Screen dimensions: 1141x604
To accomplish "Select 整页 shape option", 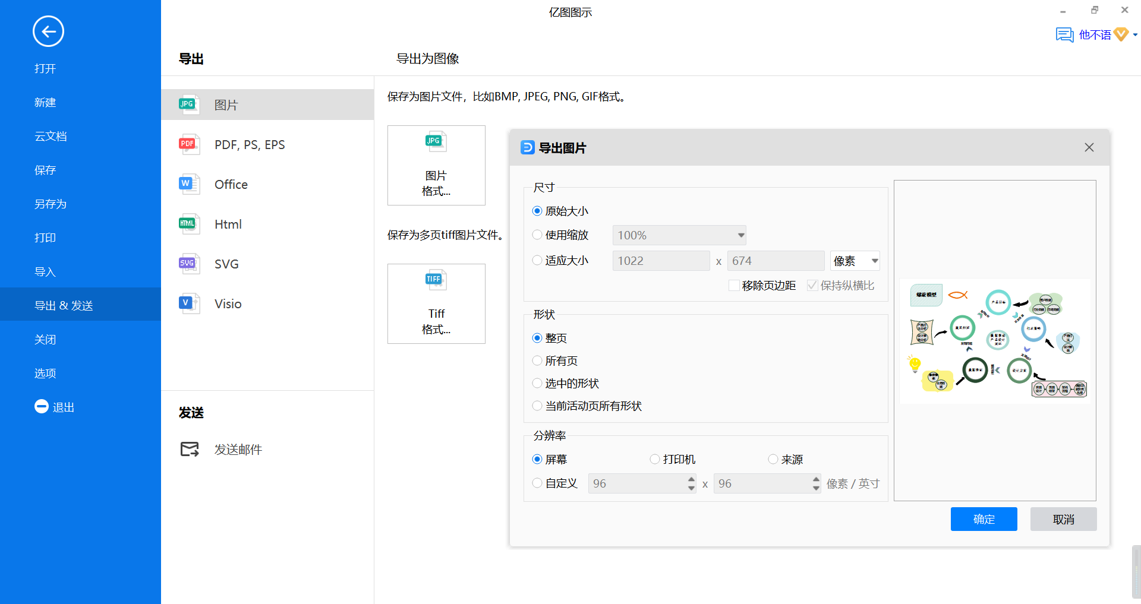I will 550,338.
